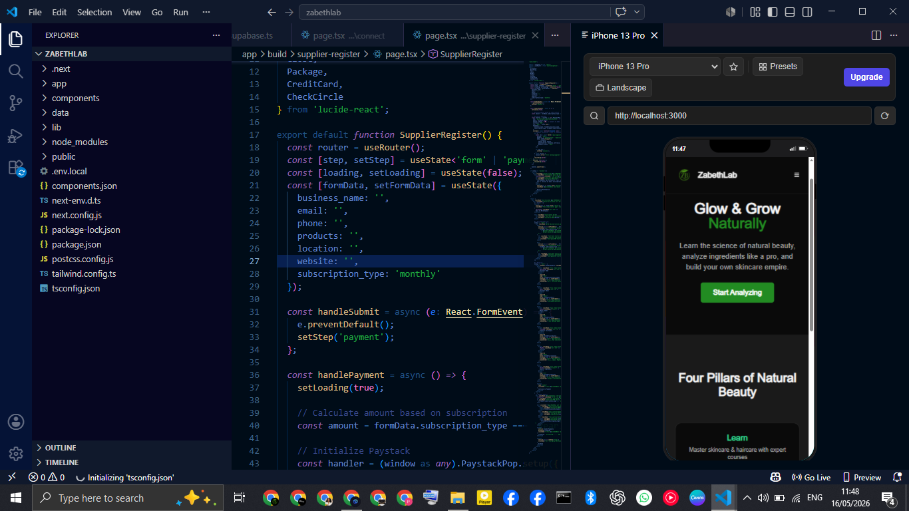Toggle Landscape orientation
The image size is (909, 511).
[x=620, y=88]
